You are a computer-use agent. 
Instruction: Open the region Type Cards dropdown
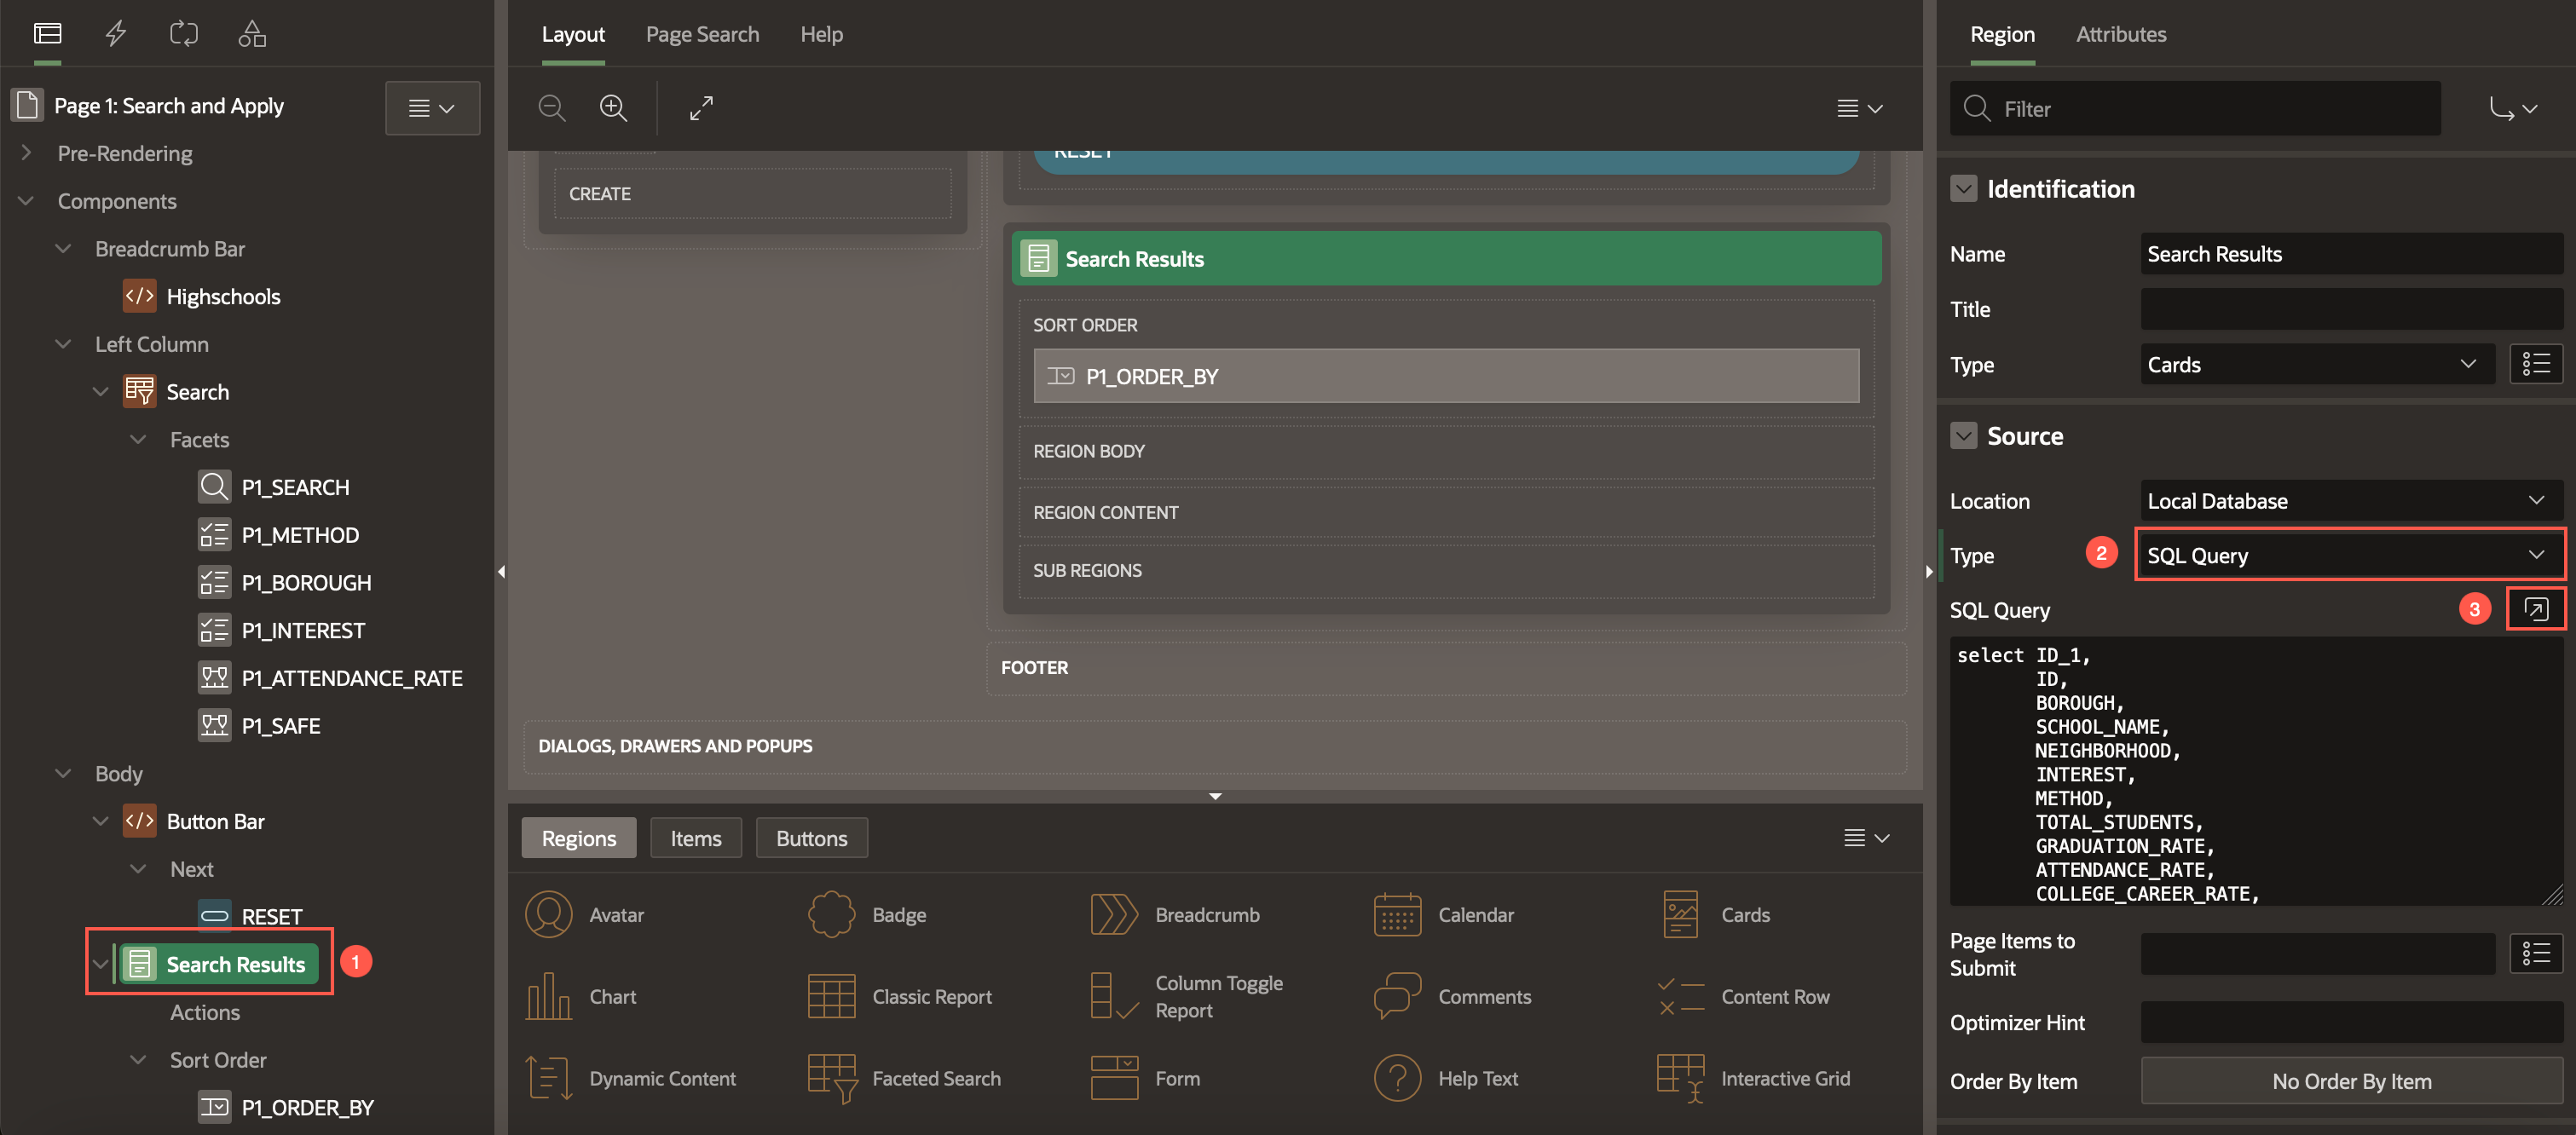point(2317,364)
